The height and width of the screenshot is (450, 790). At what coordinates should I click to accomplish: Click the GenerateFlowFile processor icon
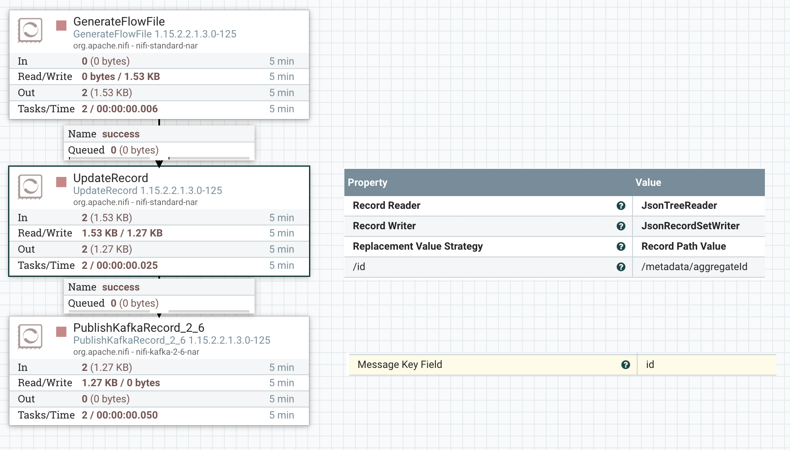[x=30, y=31]
